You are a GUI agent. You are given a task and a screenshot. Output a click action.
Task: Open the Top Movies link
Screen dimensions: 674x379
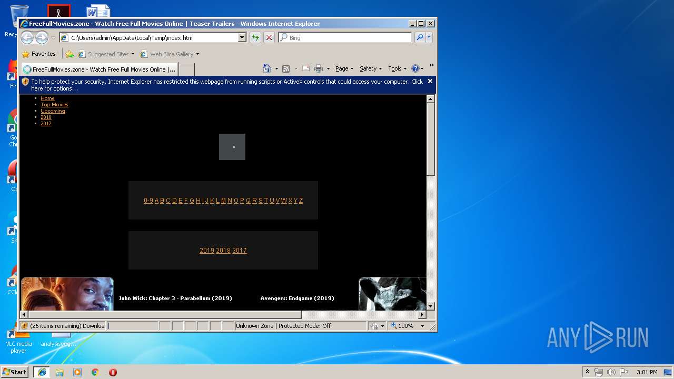coord(54,105)
